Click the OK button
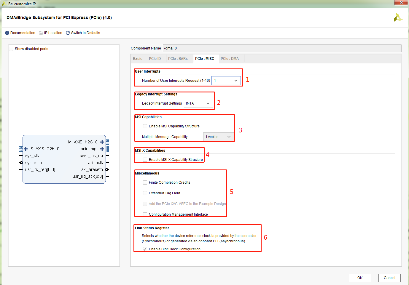This screenshot has width=409, height=285. coord(360,278)
